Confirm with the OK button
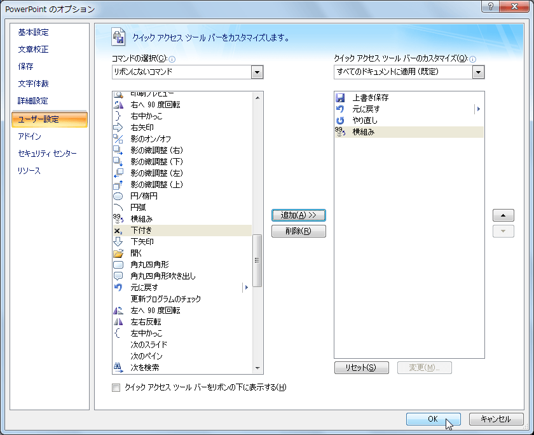The height and width of the screenshot is (435, 534). (433, 419)
